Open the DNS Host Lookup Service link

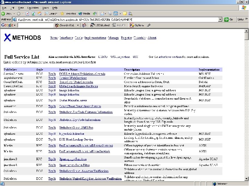(76, 139)
